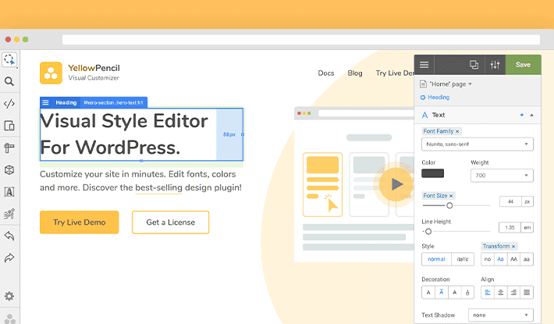This screenshot has width=554, height=324.
Task: Remove the Font Family rule
Action: pyautogui.click(x=457, y=131)
